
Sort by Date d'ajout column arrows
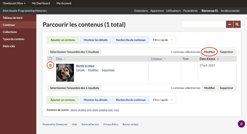(x=218, y=59)
